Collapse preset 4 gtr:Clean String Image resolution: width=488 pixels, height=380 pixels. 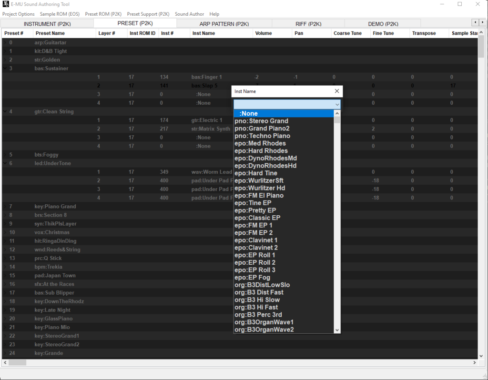[x=5, y=111]
